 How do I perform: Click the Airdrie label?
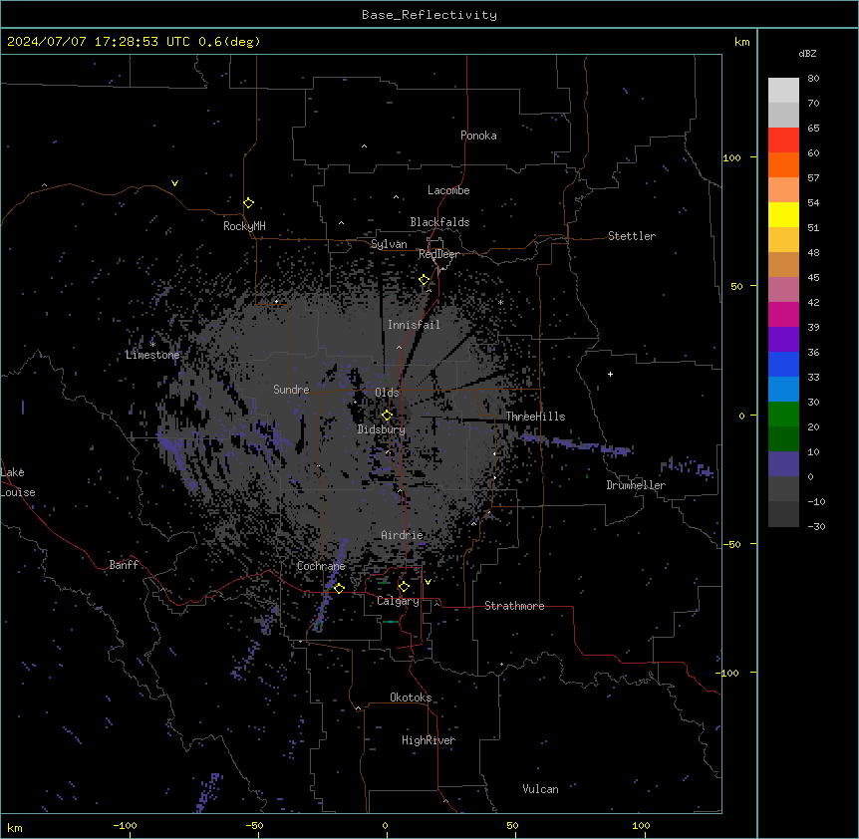click(x=403, y=535)
